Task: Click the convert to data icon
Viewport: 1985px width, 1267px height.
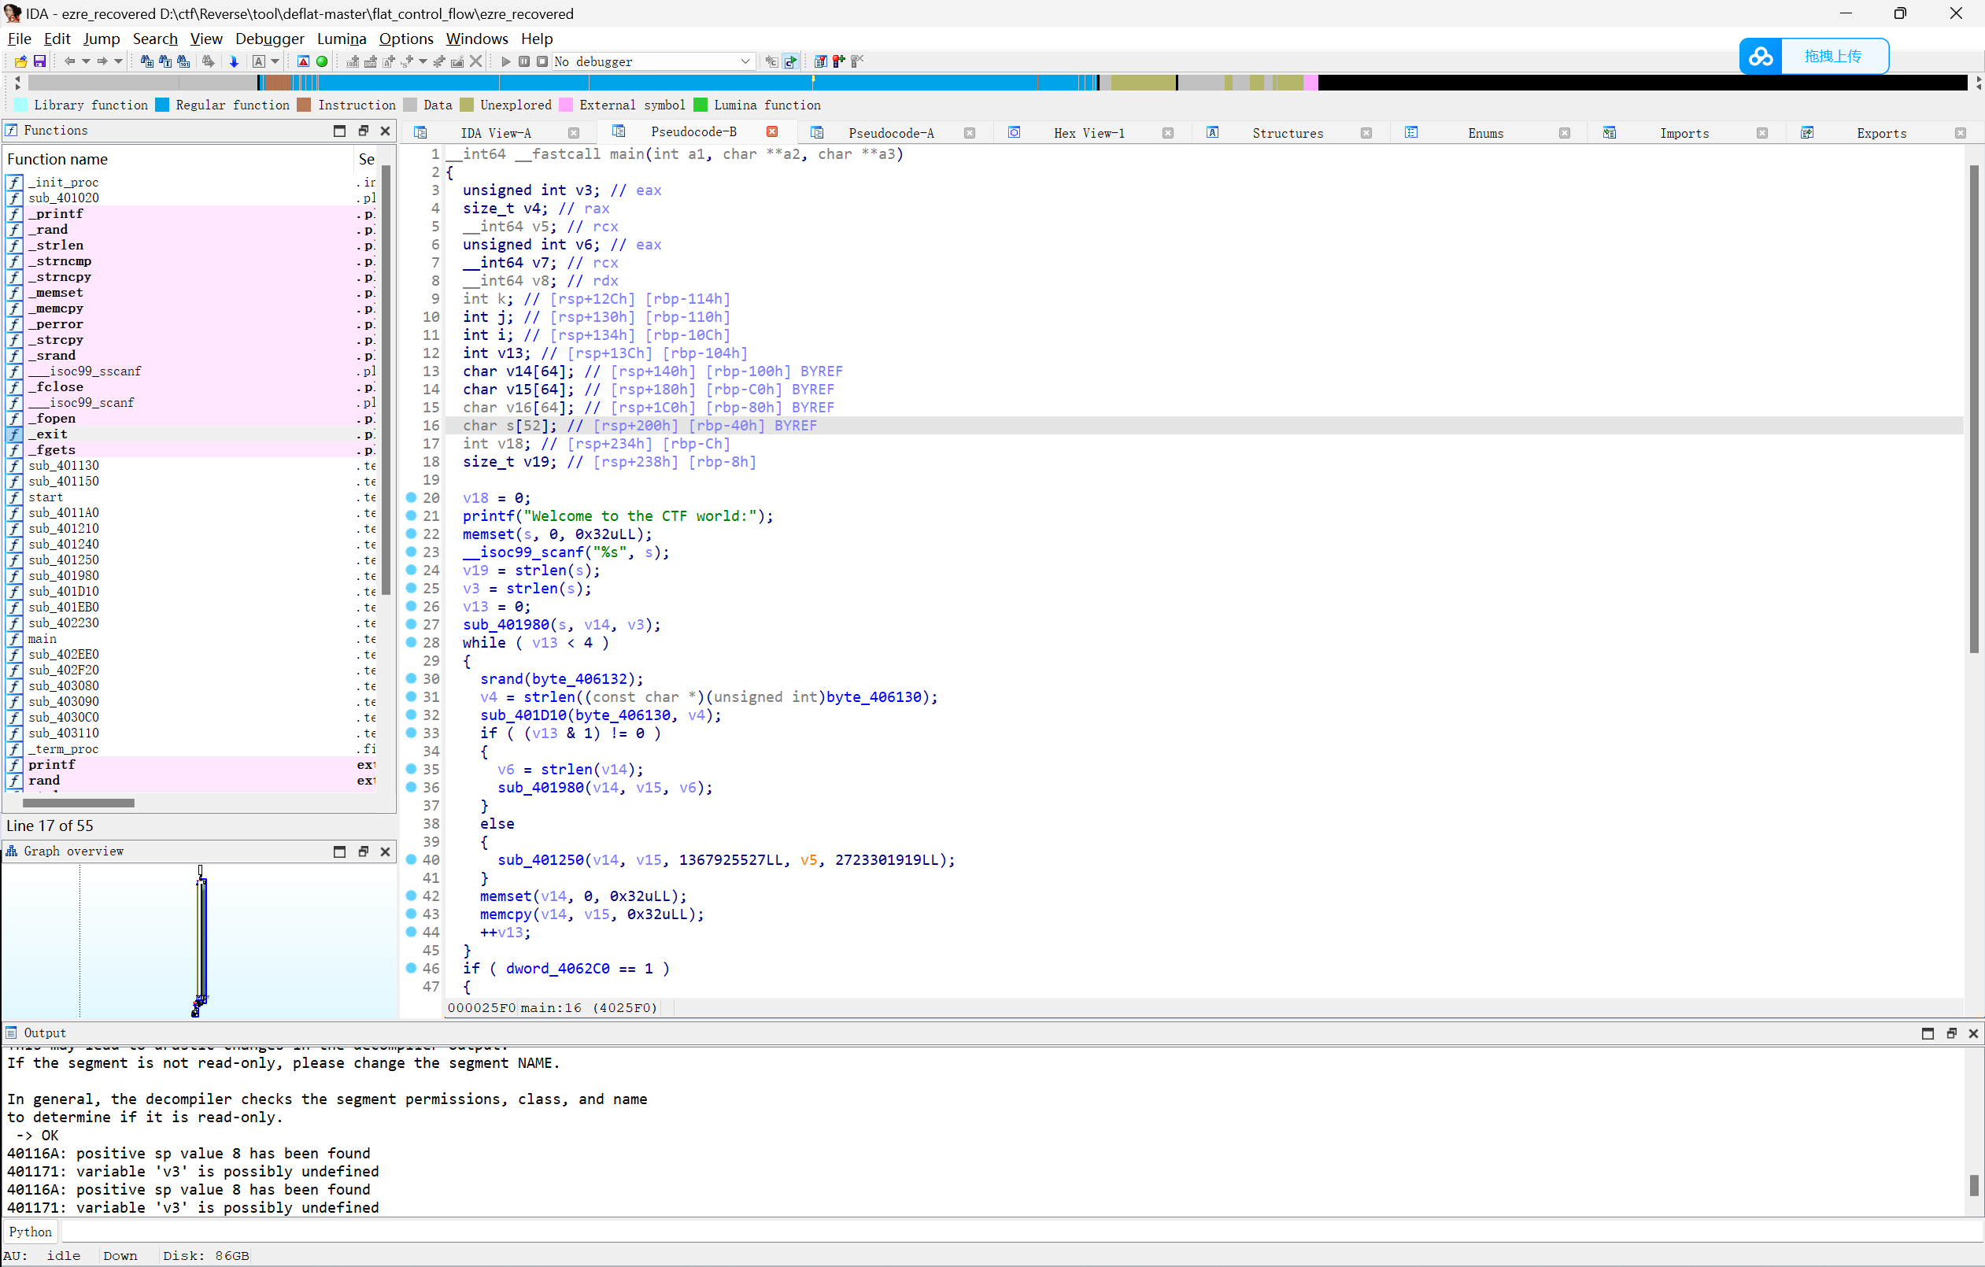Action: 371,62
